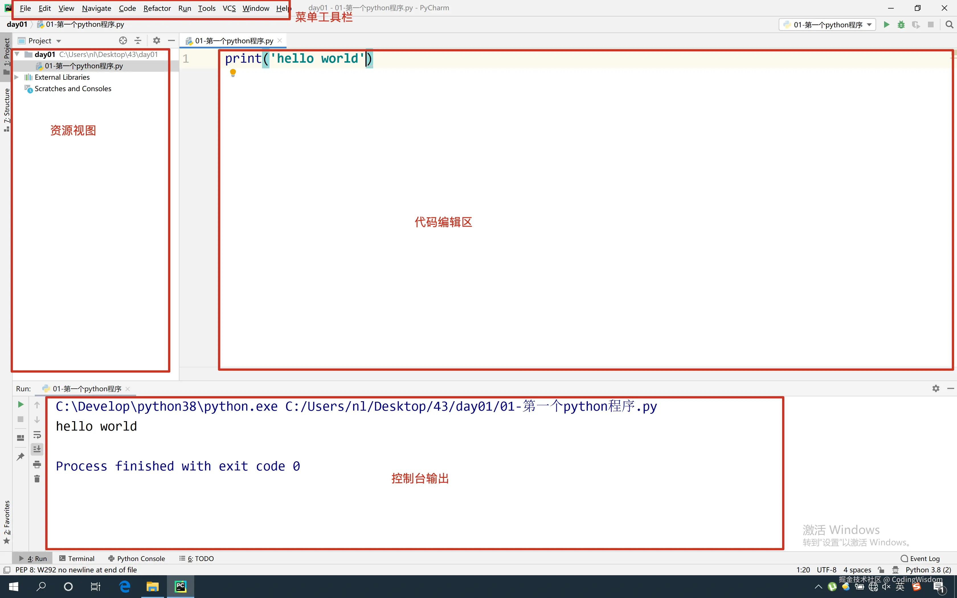Image resolution: width=957 pixels, height=598 pixels.
Task: Open Search Everywhere magnifier icon
Action: point(949,24)
